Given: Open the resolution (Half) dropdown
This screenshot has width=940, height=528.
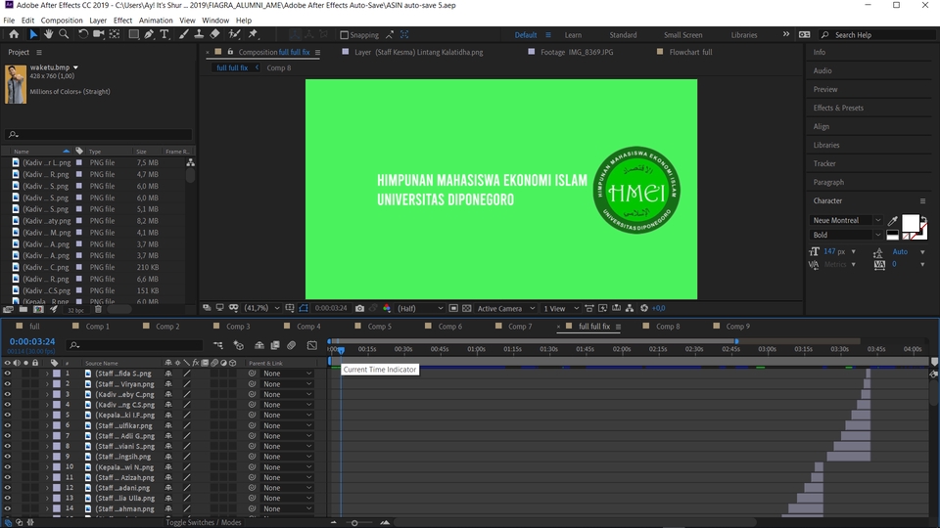Looking at the screenshot, I should (x=420, y=308).
